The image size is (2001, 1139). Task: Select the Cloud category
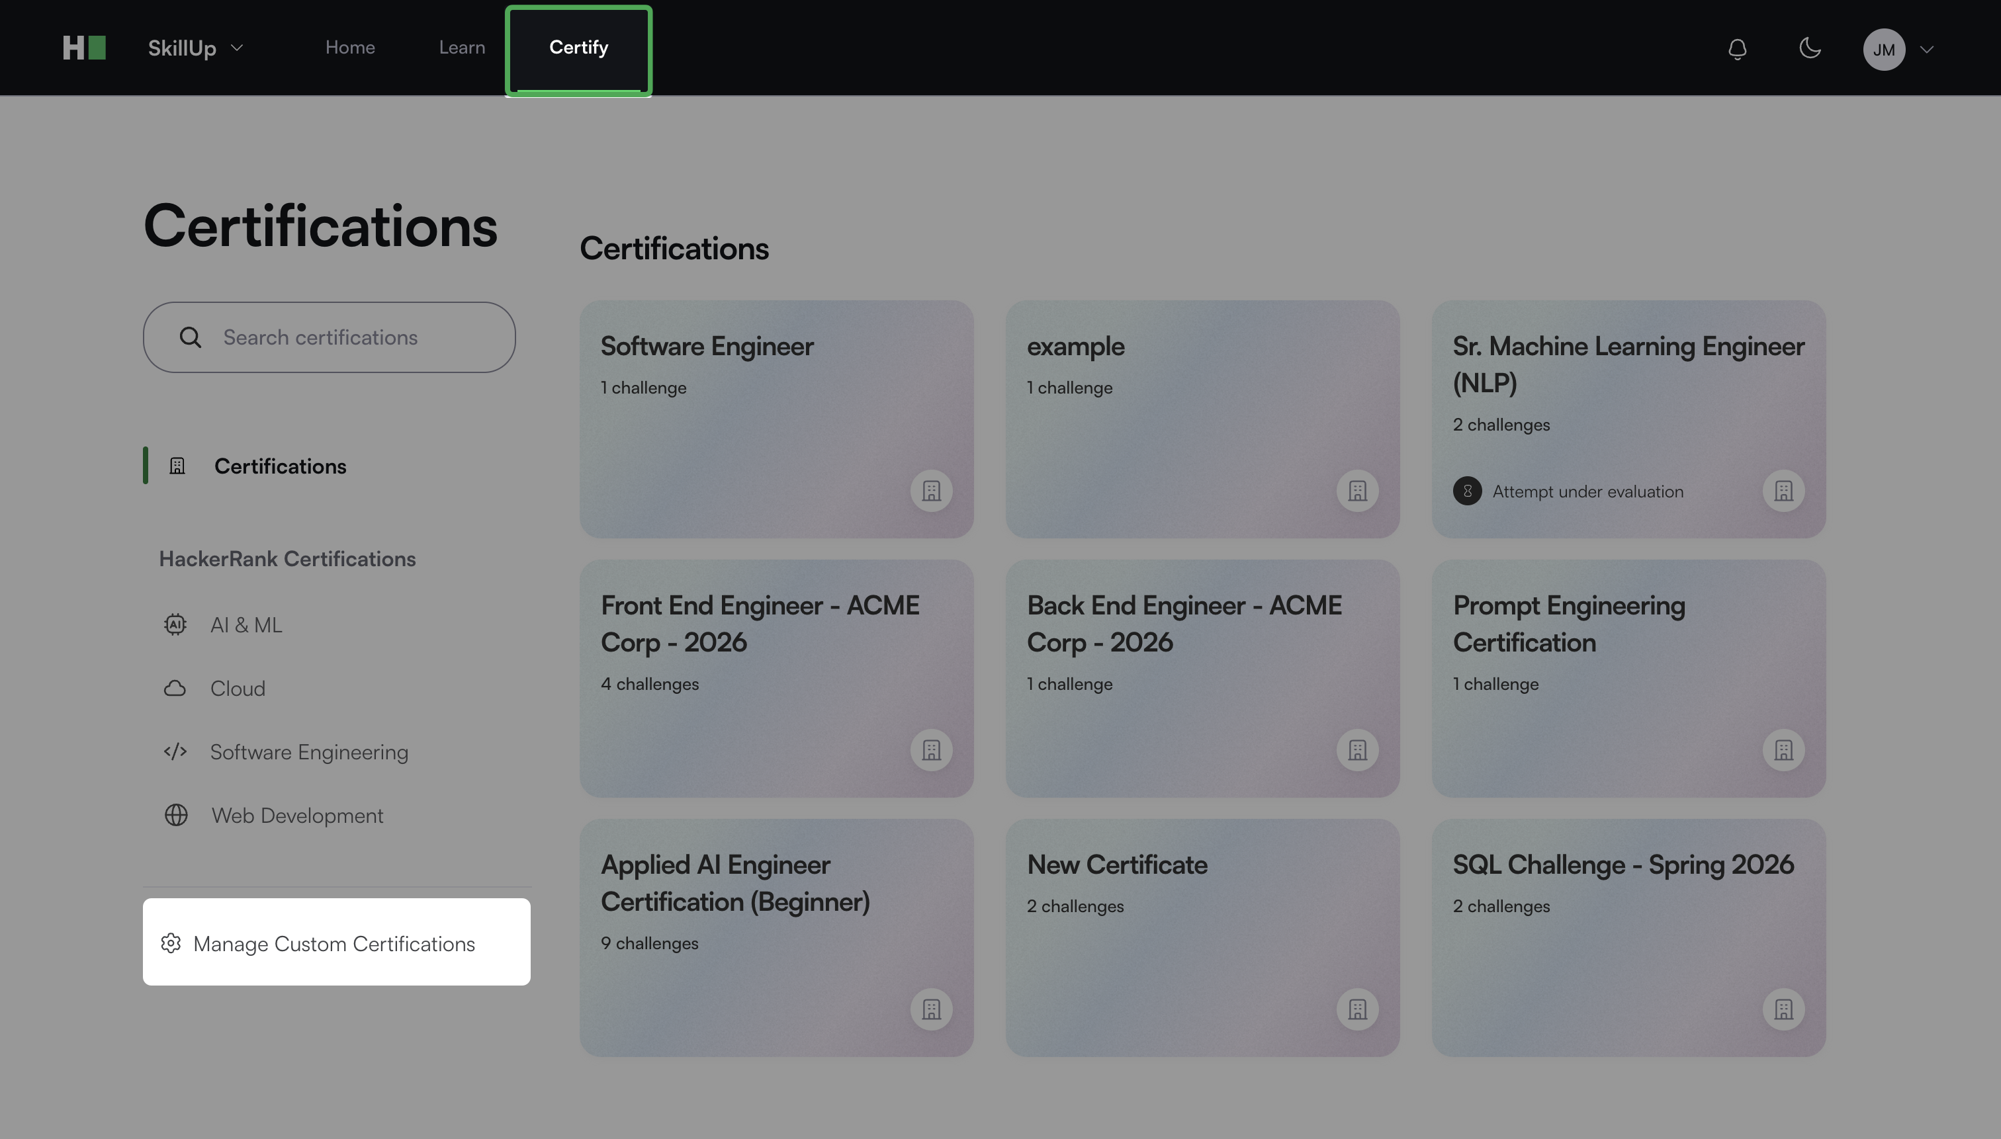237,689
